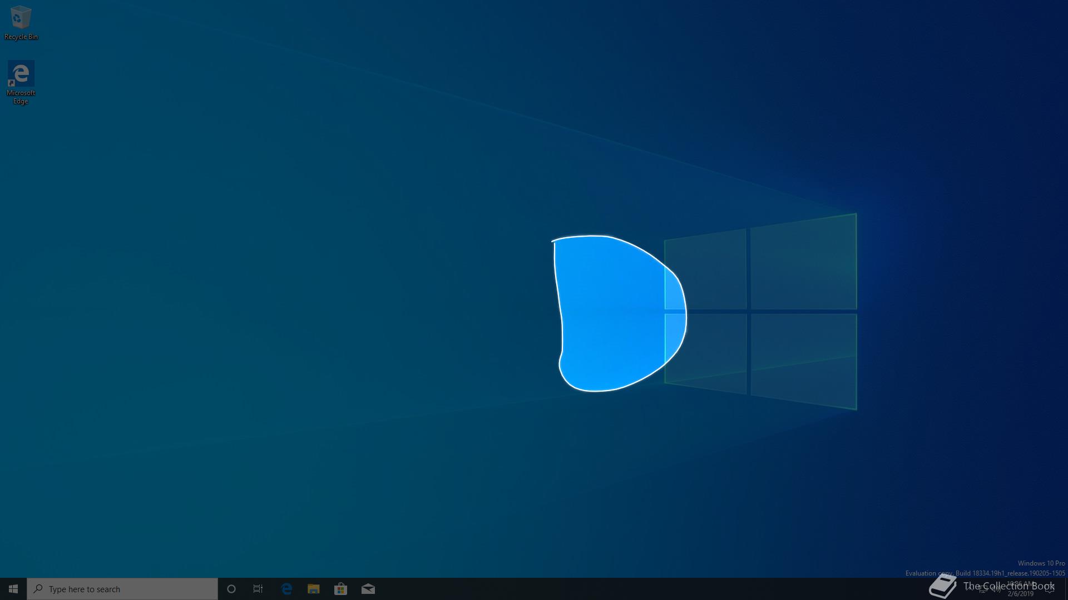
Task: Open File Explorer from the taskbar
Action: (x=314, y=589)
